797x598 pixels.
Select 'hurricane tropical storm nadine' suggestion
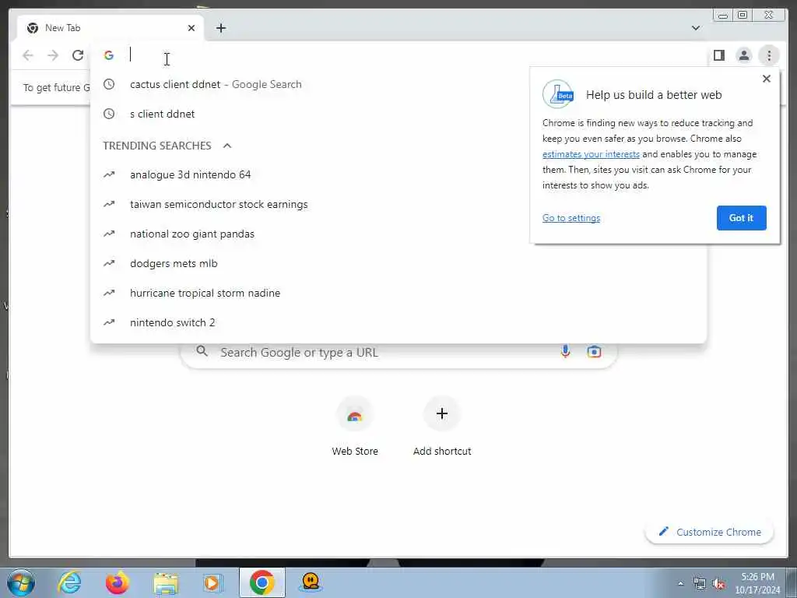point(398,293)
